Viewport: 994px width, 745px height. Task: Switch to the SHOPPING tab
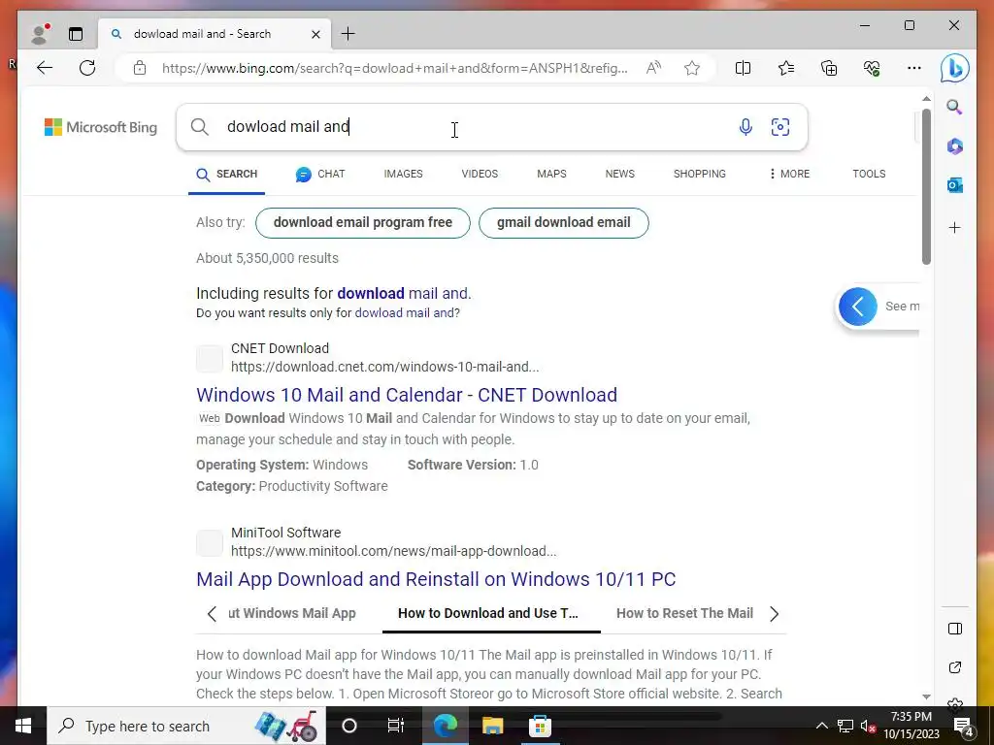point(699,174)
